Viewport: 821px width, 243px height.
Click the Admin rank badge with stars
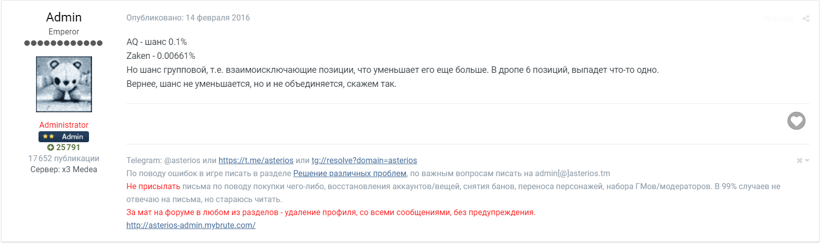click(x=64, y=137)
